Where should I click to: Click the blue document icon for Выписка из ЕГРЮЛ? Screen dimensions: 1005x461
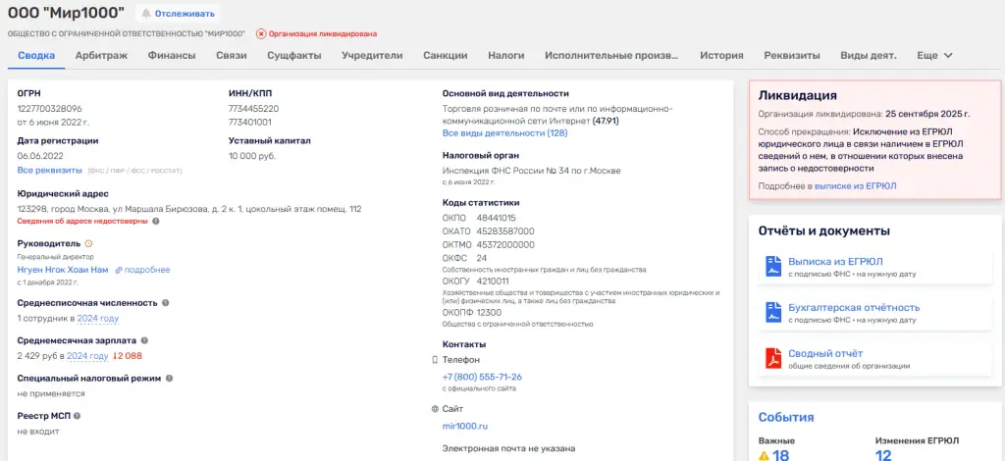point(773,267)
